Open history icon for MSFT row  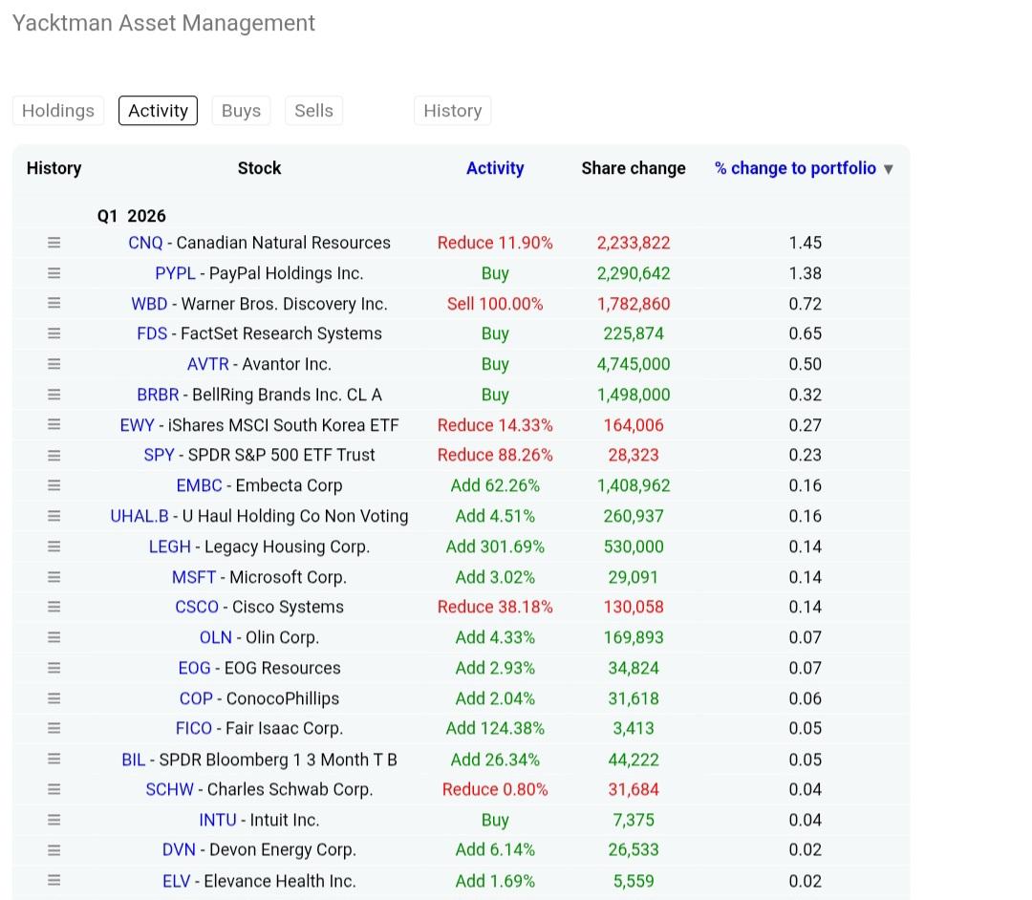[x=54, y=577]
